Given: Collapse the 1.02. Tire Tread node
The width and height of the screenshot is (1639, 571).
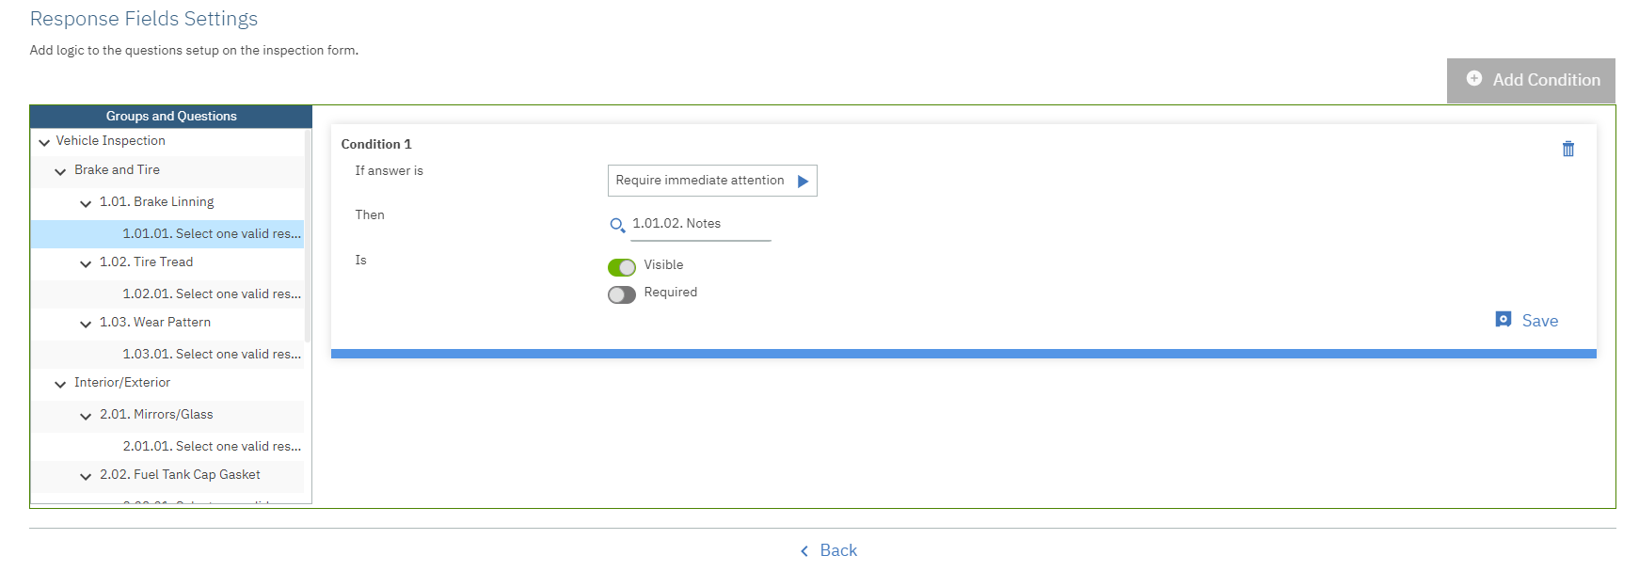Looking at the screenshot, I should click(x=86, y=263).
